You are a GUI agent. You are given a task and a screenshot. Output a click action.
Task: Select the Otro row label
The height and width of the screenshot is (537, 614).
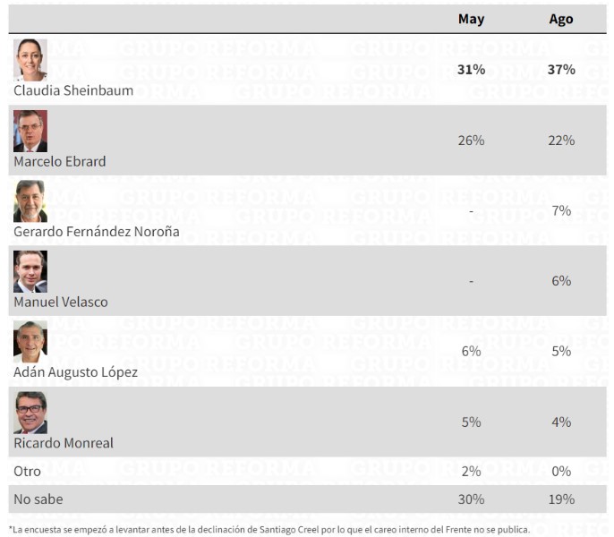pos(27,471)
